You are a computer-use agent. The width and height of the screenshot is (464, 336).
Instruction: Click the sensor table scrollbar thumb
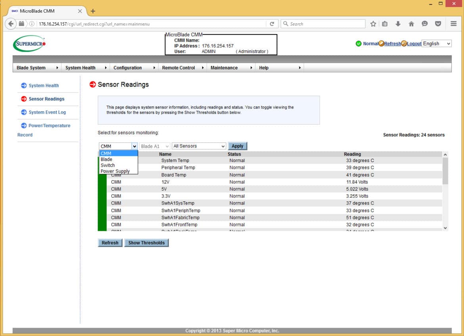click(x=445, y=171)
